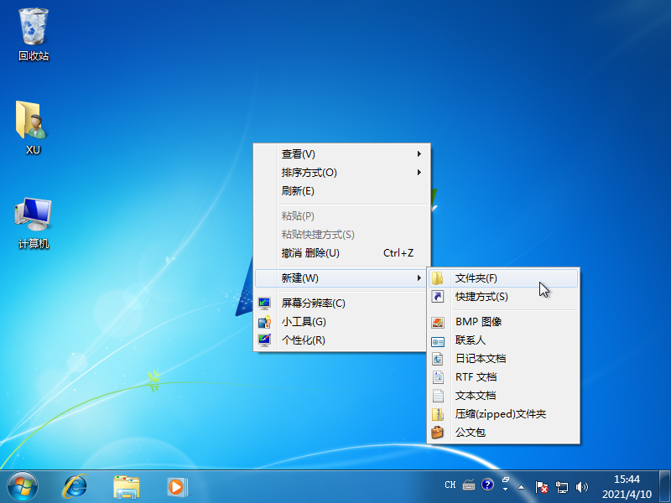Click the network tray icon
Screen dimensions: 671x503
[x=562, y=486]
